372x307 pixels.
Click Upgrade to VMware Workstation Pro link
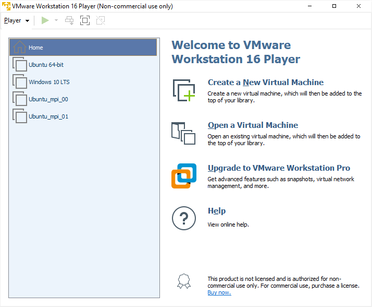279,168
